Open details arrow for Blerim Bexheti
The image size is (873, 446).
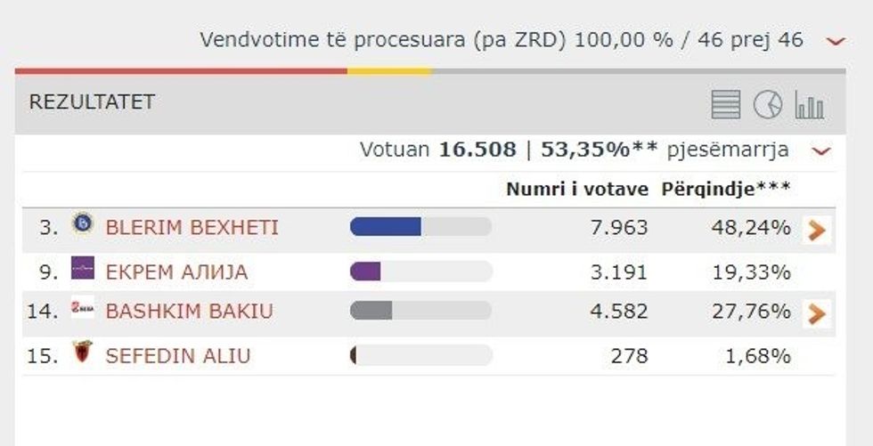point(816,231)
